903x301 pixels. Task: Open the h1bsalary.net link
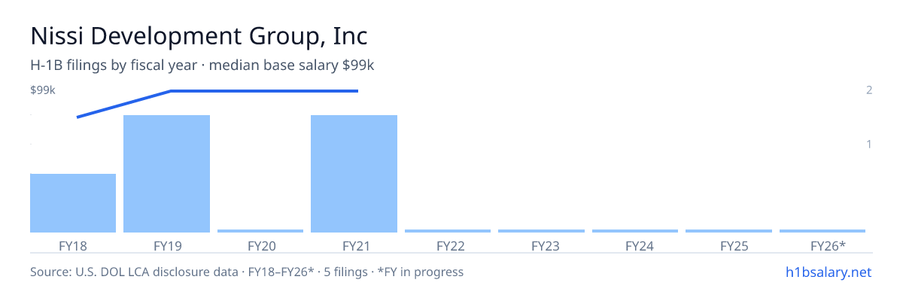pyautogui.click(x=828, y=272)
